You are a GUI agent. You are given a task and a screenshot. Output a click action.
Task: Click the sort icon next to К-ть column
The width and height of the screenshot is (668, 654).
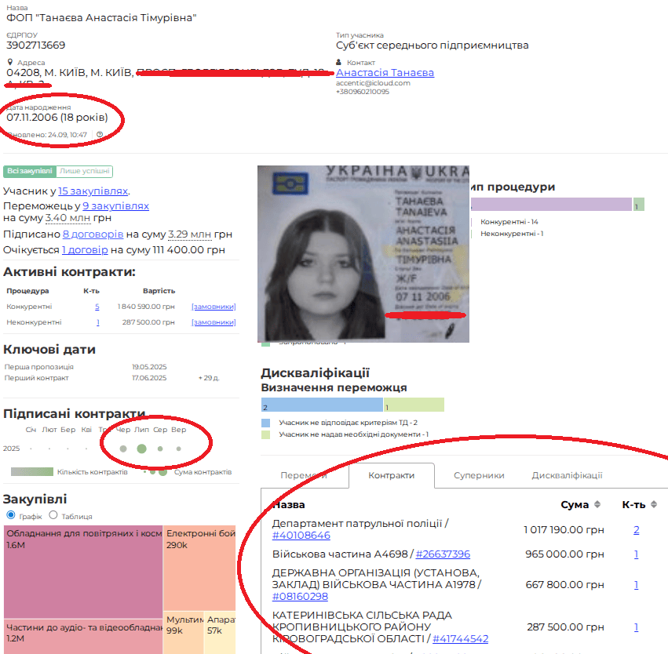click(x=653, y=504)
